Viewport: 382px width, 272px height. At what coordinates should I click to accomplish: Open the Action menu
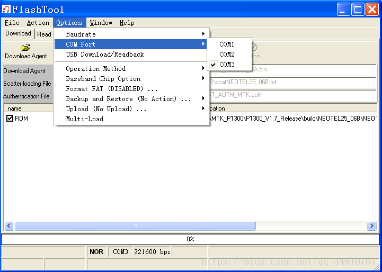pos(38,23)
